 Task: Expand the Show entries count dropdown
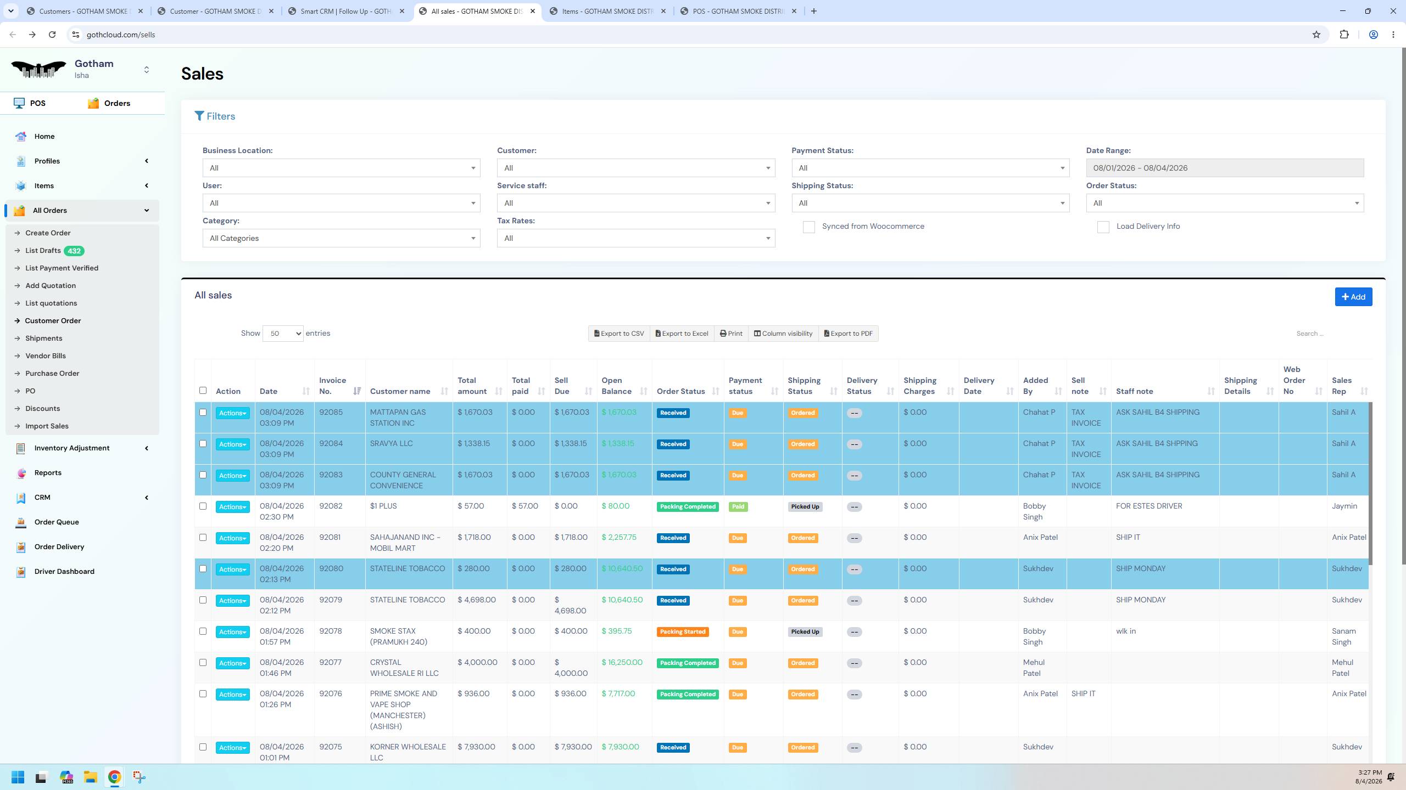tap(283, 334)
